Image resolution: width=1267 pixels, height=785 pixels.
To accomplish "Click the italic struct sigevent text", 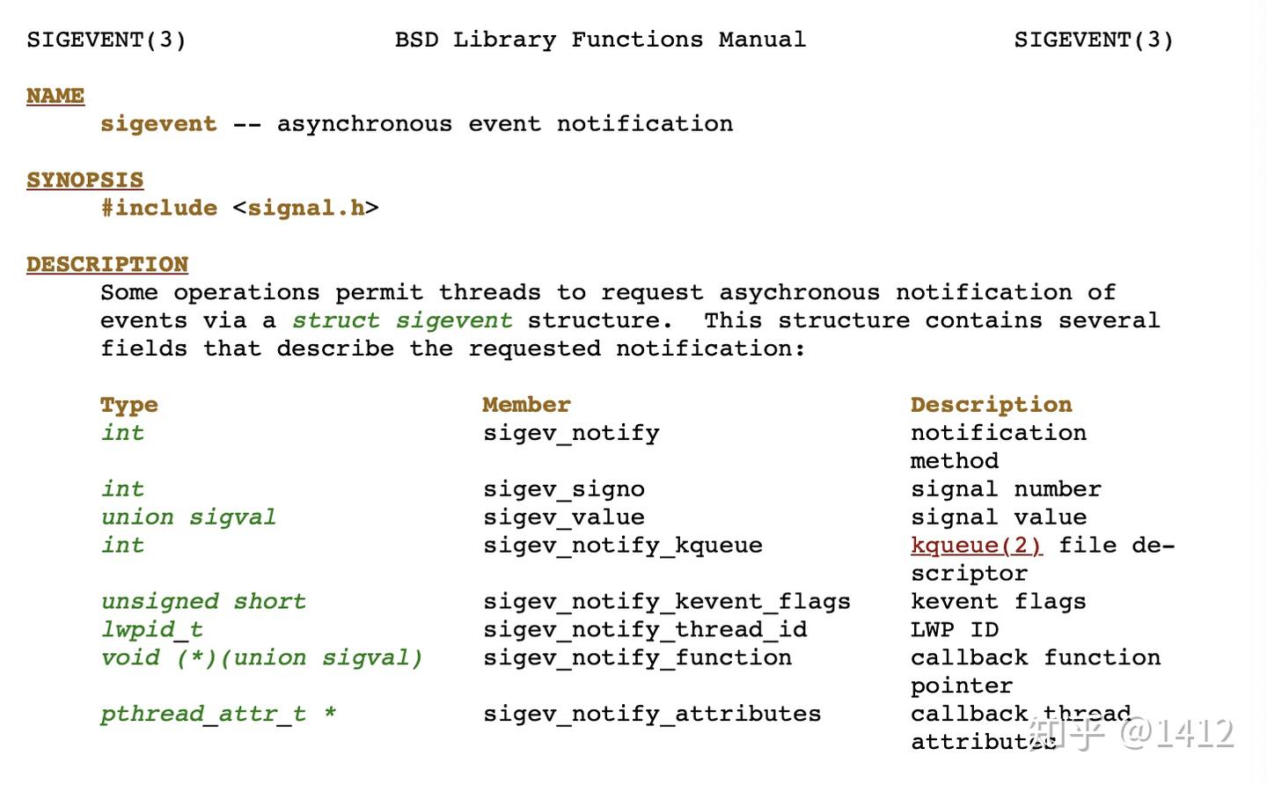I will [x=402, y=321].
